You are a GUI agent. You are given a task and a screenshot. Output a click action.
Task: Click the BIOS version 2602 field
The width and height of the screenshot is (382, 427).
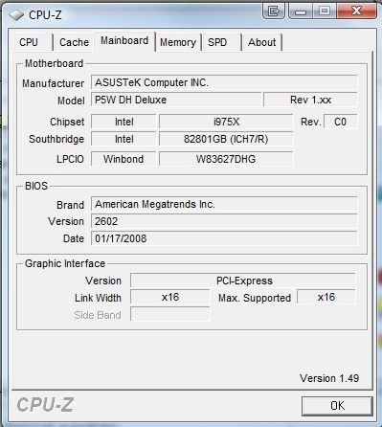click(x=224, y=221)
